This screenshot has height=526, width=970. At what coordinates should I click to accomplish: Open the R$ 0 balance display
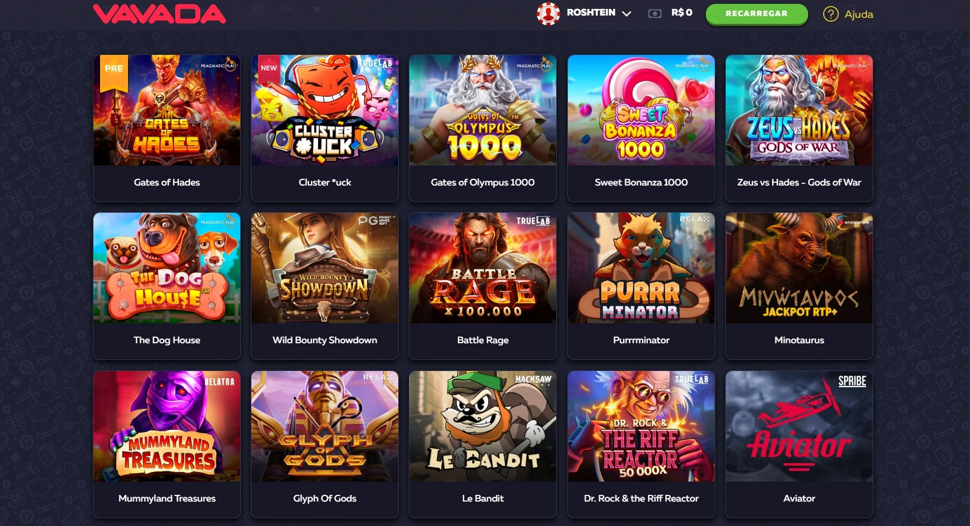[681, 12]
